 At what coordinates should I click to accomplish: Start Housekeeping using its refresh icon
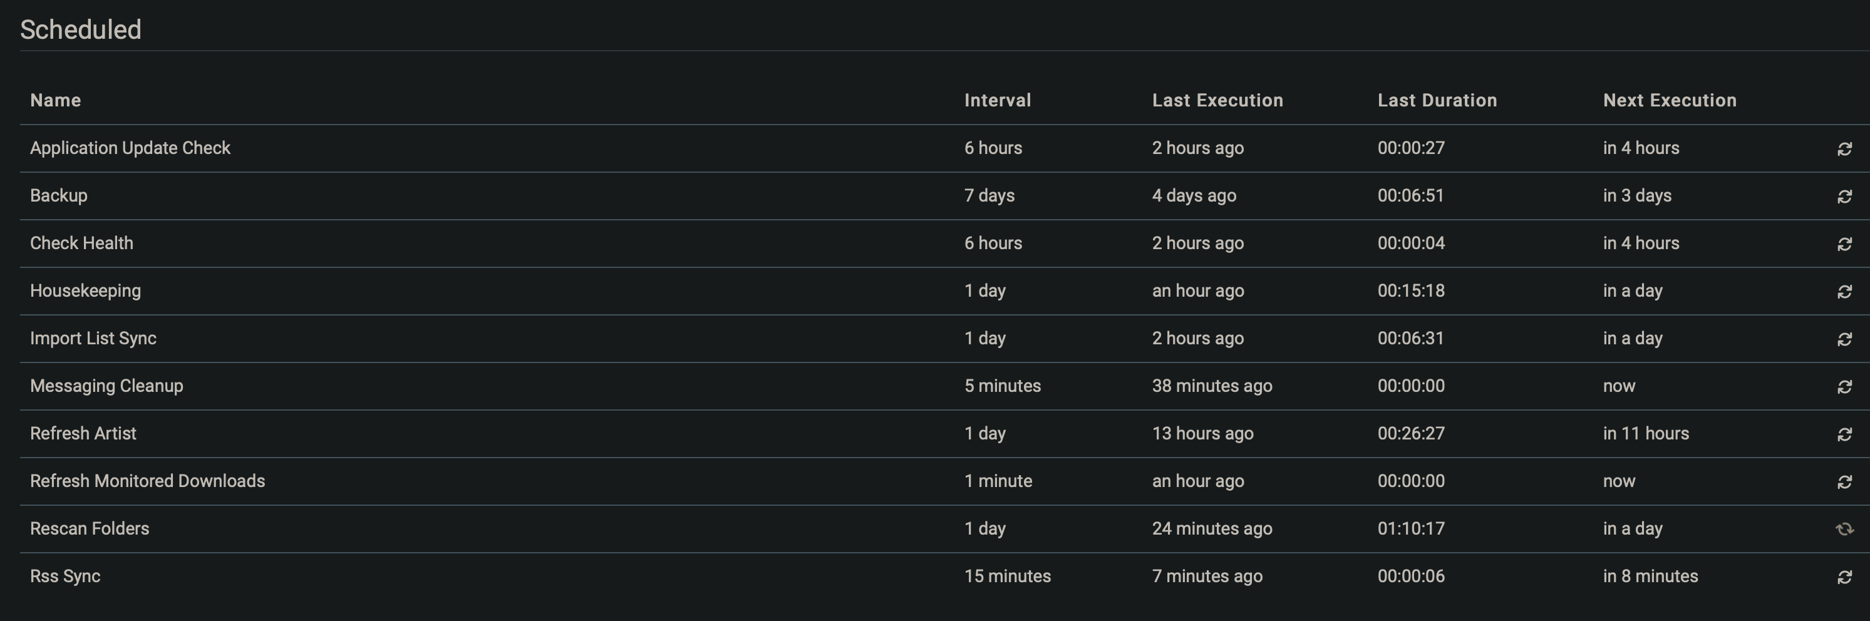pyautogui.click(x=1844, y=291)
